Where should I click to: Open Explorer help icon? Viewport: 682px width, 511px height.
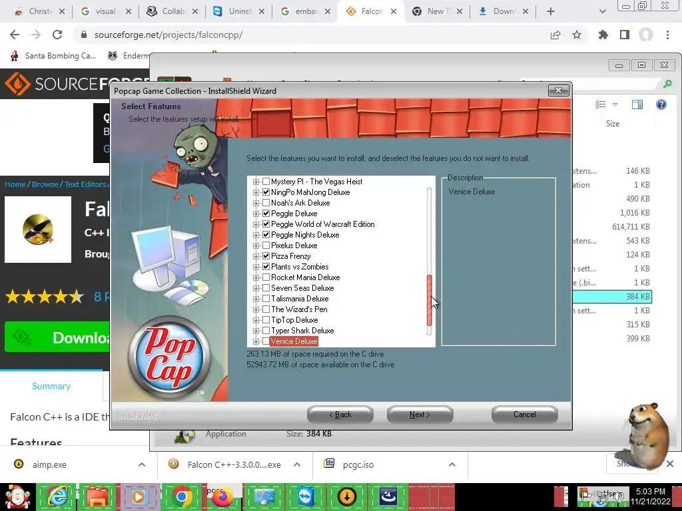(x=661, y=104)
